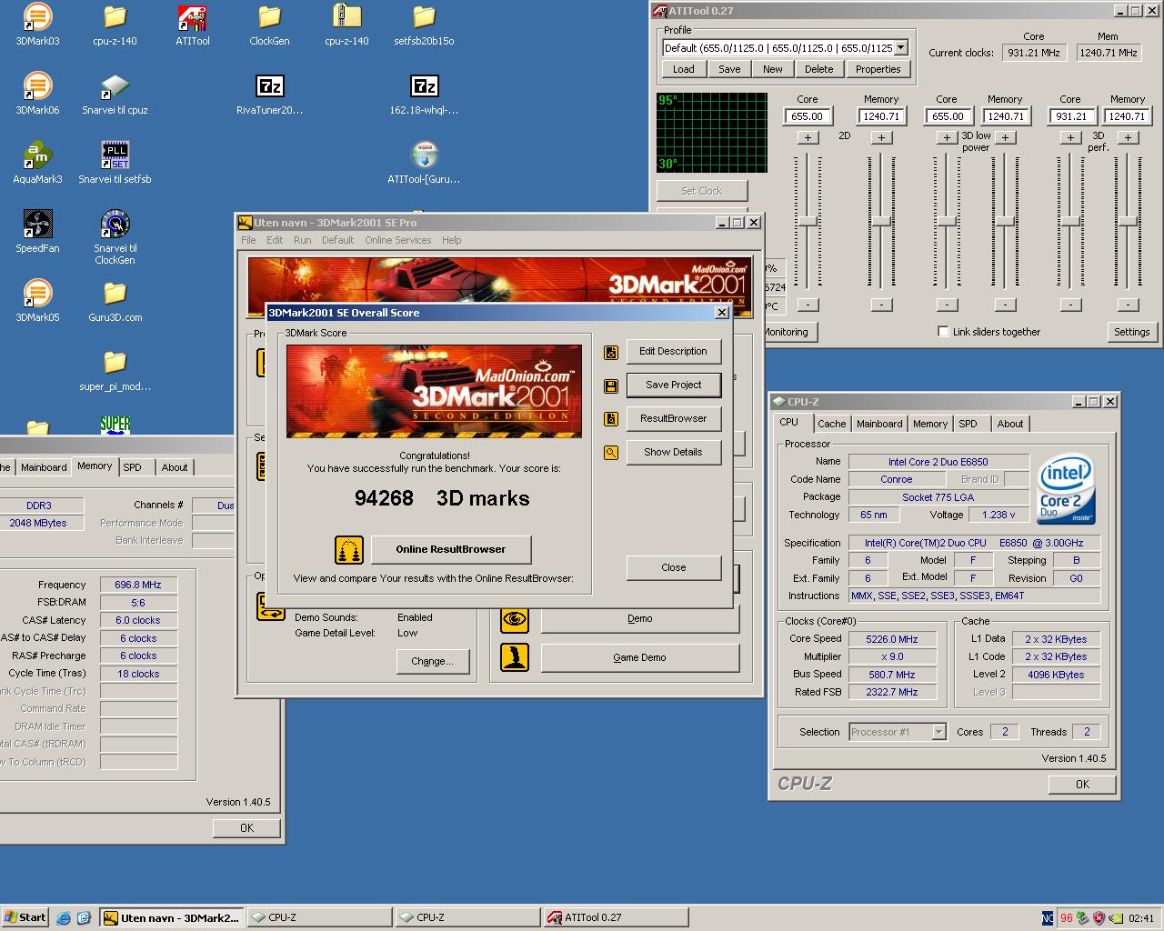Open the CPU-Z processor Selection dropdown
This screenshot has width=1164, height=931.
point(938,732)
